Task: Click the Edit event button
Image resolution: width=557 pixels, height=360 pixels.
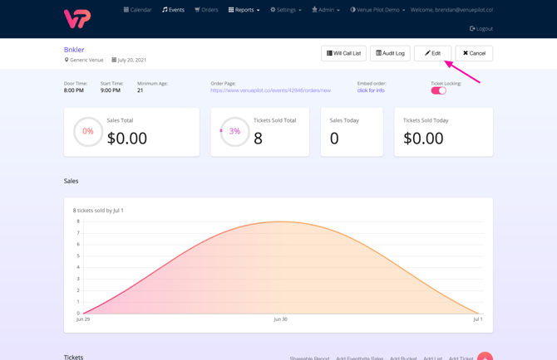Action: tap(432, 53)
